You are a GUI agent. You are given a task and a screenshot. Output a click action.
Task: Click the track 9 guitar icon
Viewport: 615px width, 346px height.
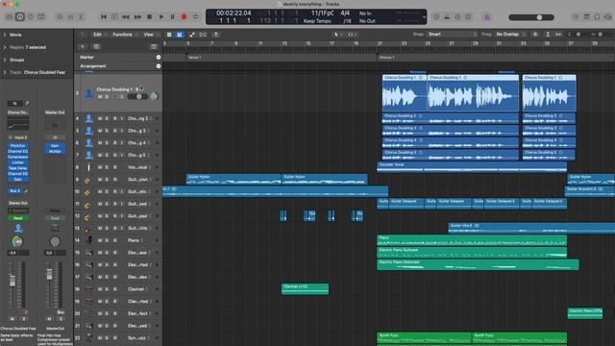[87, 180]
